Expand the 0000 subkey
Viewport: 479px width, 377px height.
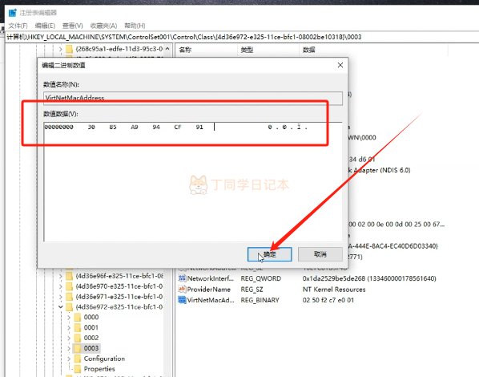coord(69,318)
